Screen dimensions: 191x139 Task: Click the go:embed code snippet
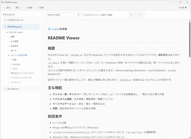[x=54, y=63]
